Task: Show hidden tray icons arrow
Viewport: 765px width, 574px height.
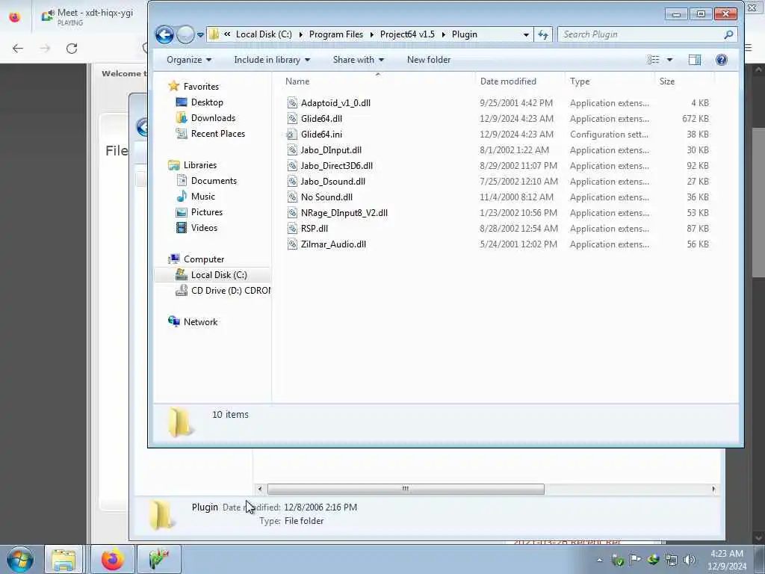Action: click(600, 561)
